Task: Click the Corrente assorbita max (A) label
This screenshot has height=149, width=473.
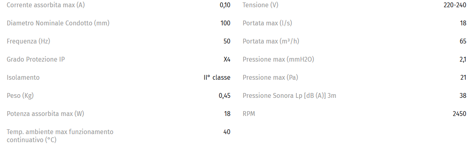Action: pyautogui.click(x=46, y=5)
